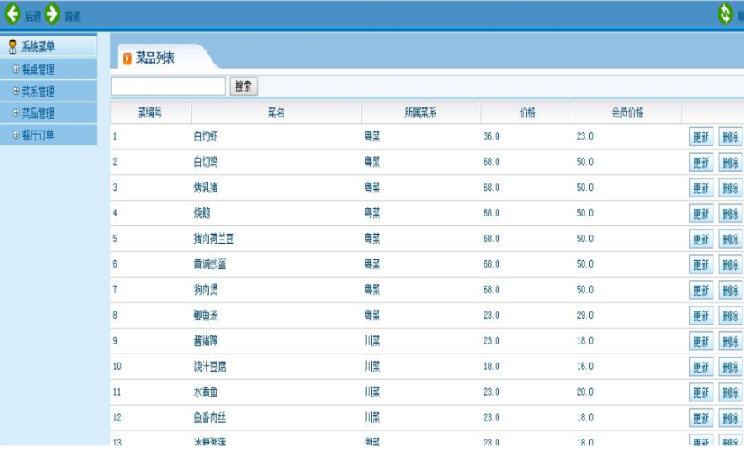Click the orange icon beside 菜品列表

coord(127,59)
